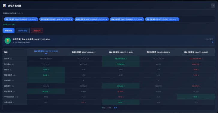This screenshot has height=113, width=218.
Task: Click the 14.62 average delivery time cell
Action: tap(83, 97)
